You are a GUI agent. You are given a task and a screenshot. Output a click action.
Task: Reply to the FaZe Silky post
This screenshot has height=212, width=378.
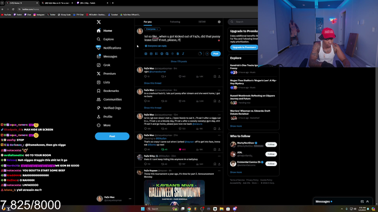145,164
